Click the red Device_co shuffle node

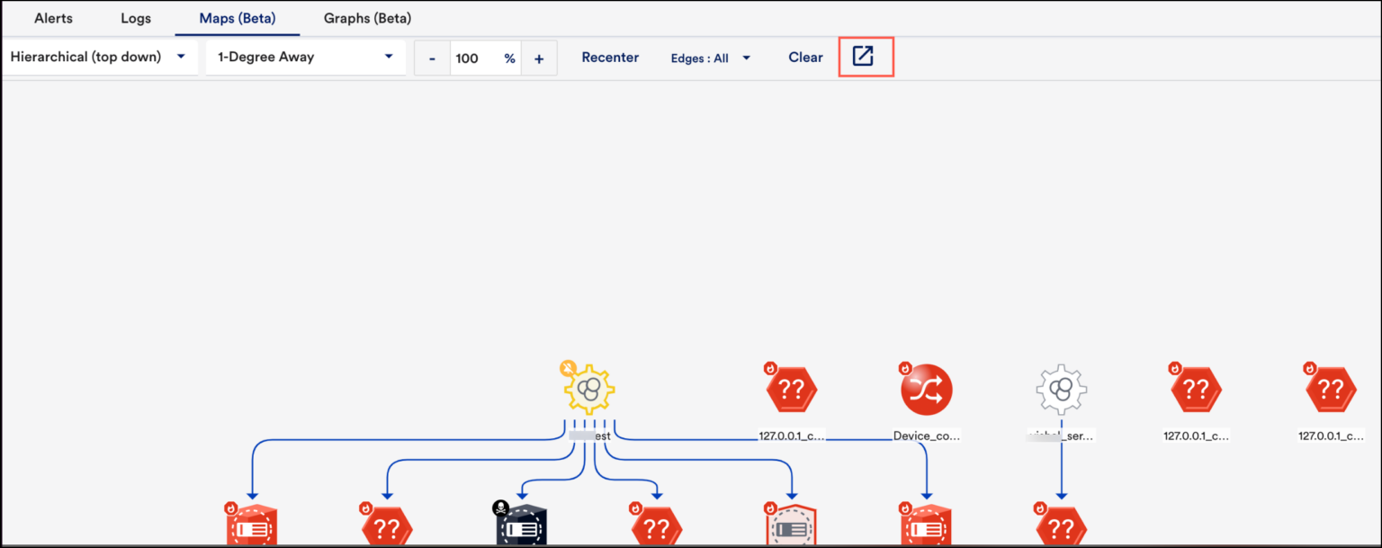(x=927, y=390)
